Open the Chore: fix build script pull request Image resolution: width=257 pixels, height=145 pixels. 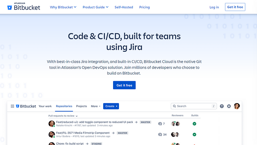(70, 144)
